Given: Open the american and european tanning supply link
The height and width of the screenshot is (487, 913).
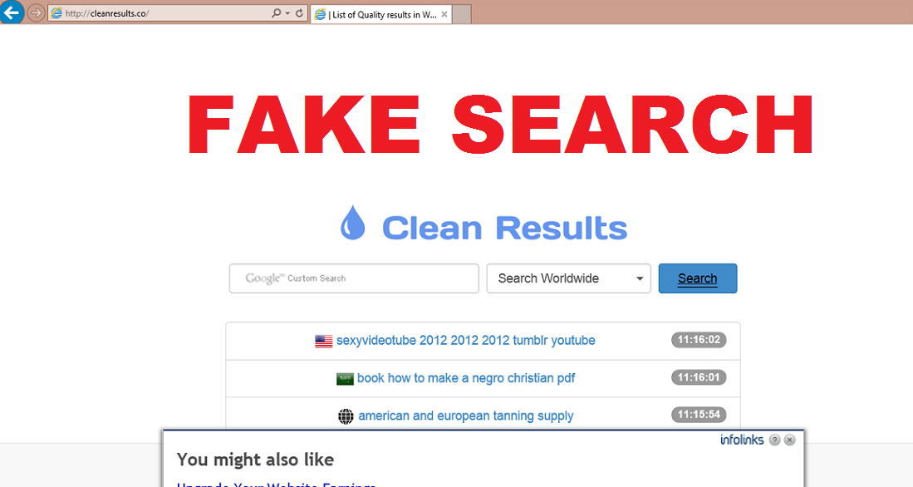Looking at the screenshot, I should (x=466, y=416).
